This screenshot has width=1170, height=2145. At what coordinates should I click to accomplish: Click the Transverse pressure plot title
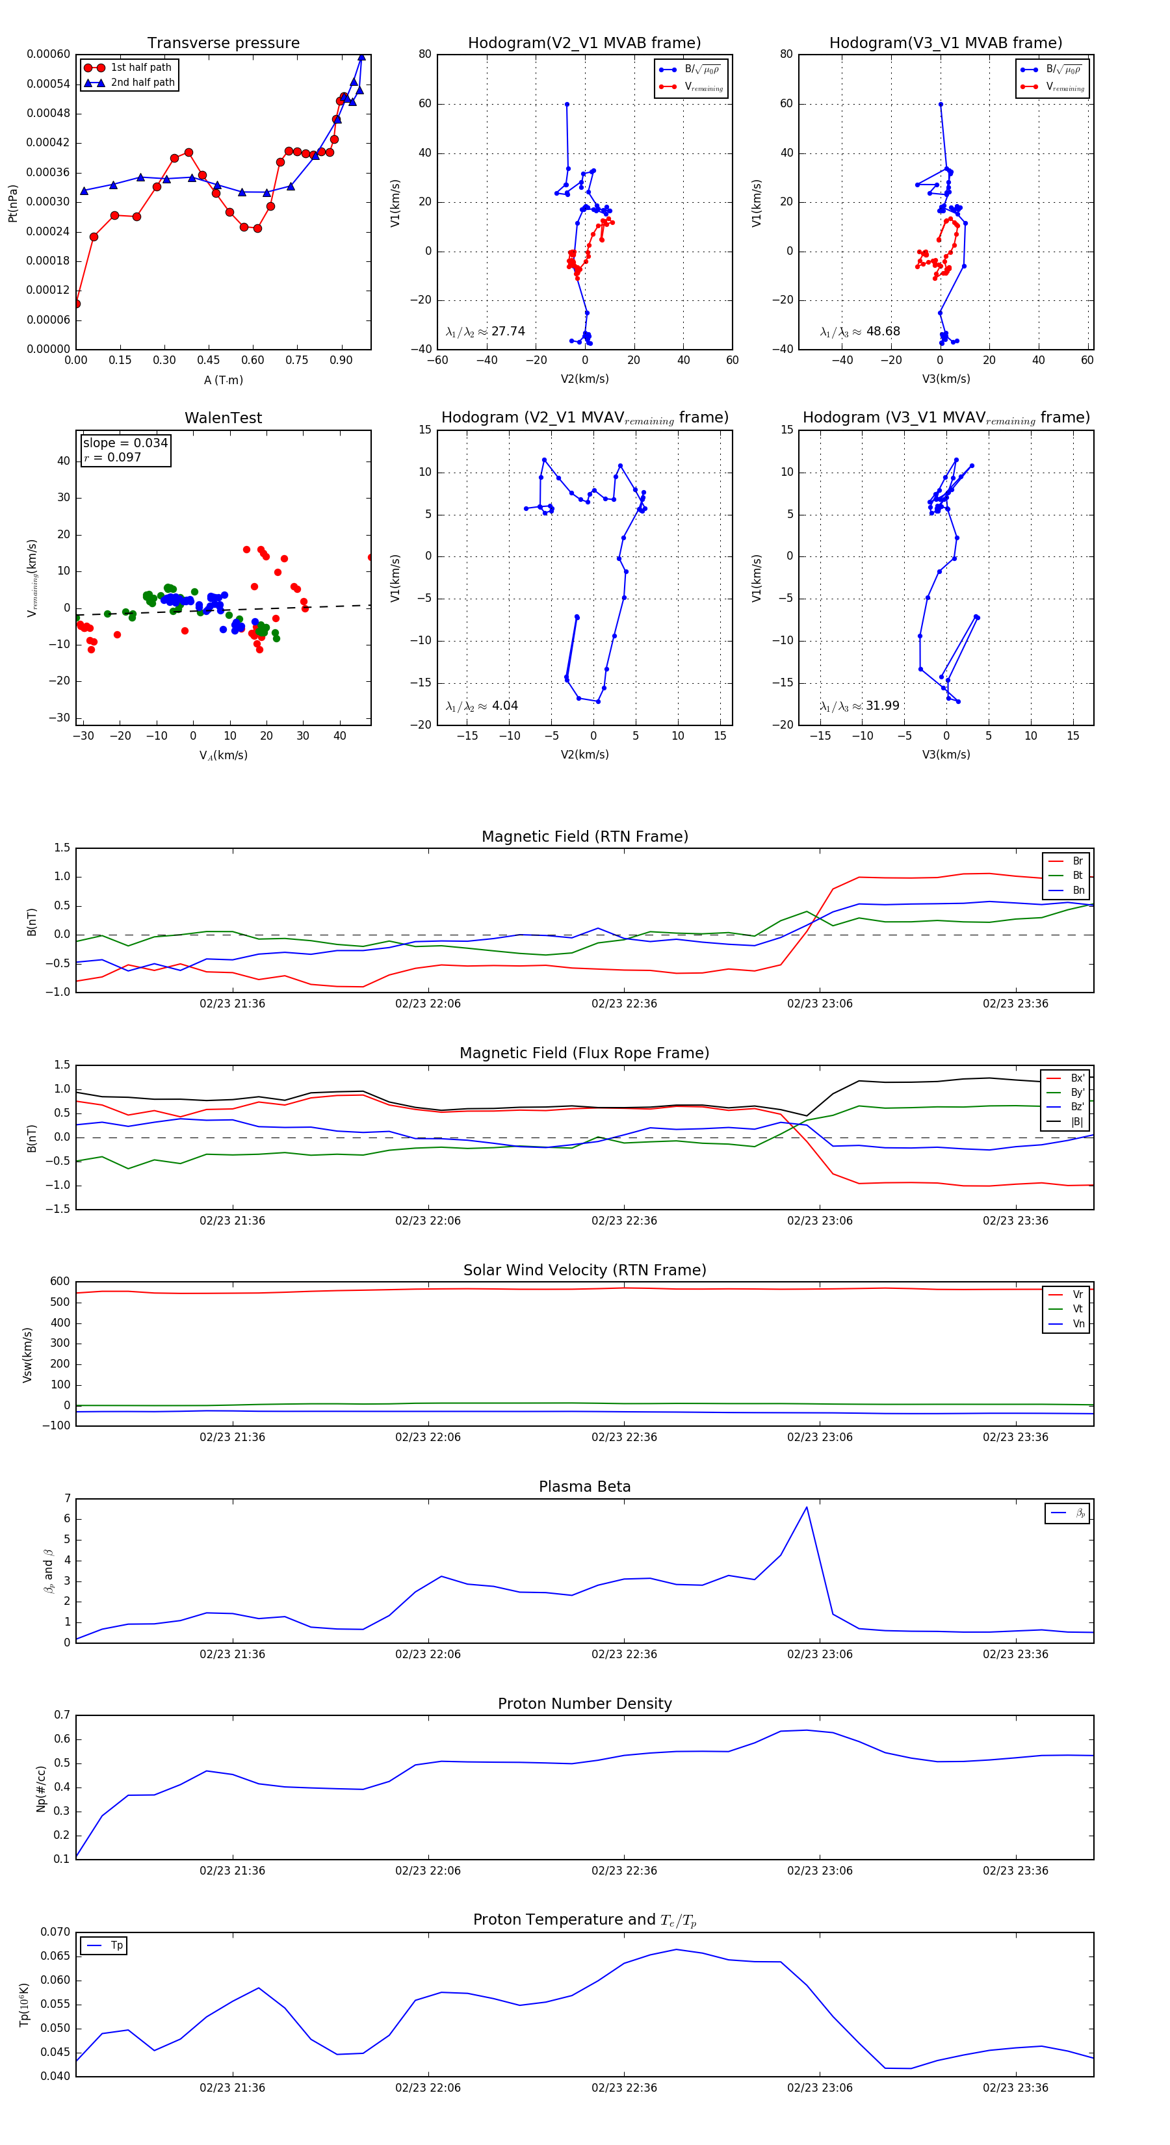(x=223, y=44)
